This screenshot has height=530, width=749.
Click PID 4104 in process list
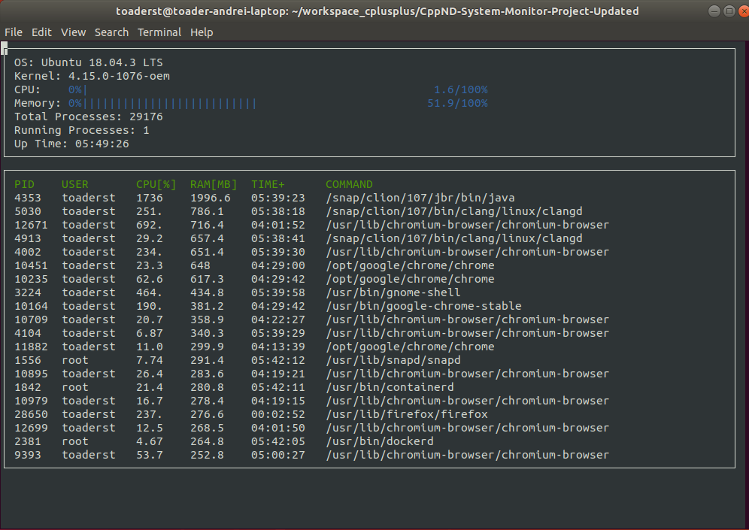(28, 333)
